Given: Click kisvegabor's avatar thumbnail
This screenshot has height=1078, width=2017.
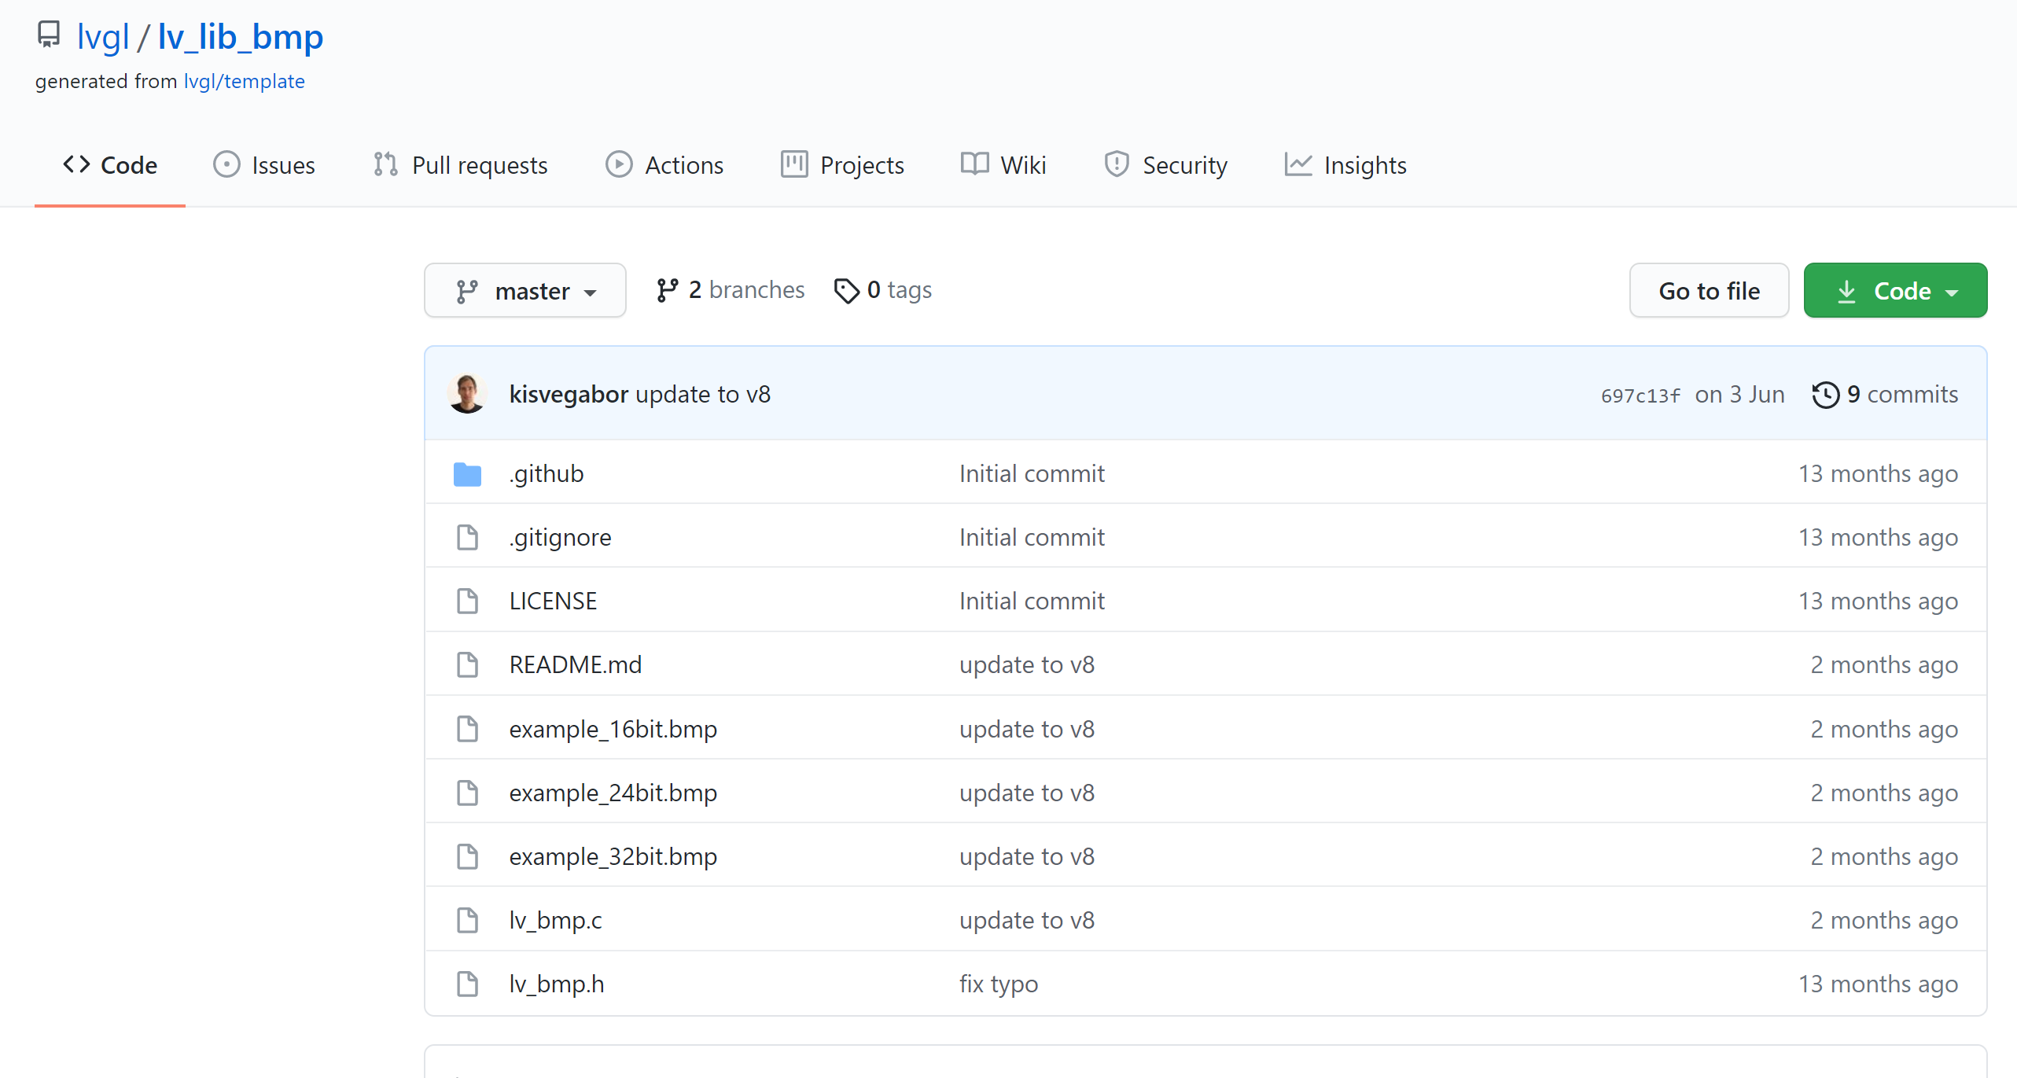Looking at the screenshot, I should tap(467, 394).
